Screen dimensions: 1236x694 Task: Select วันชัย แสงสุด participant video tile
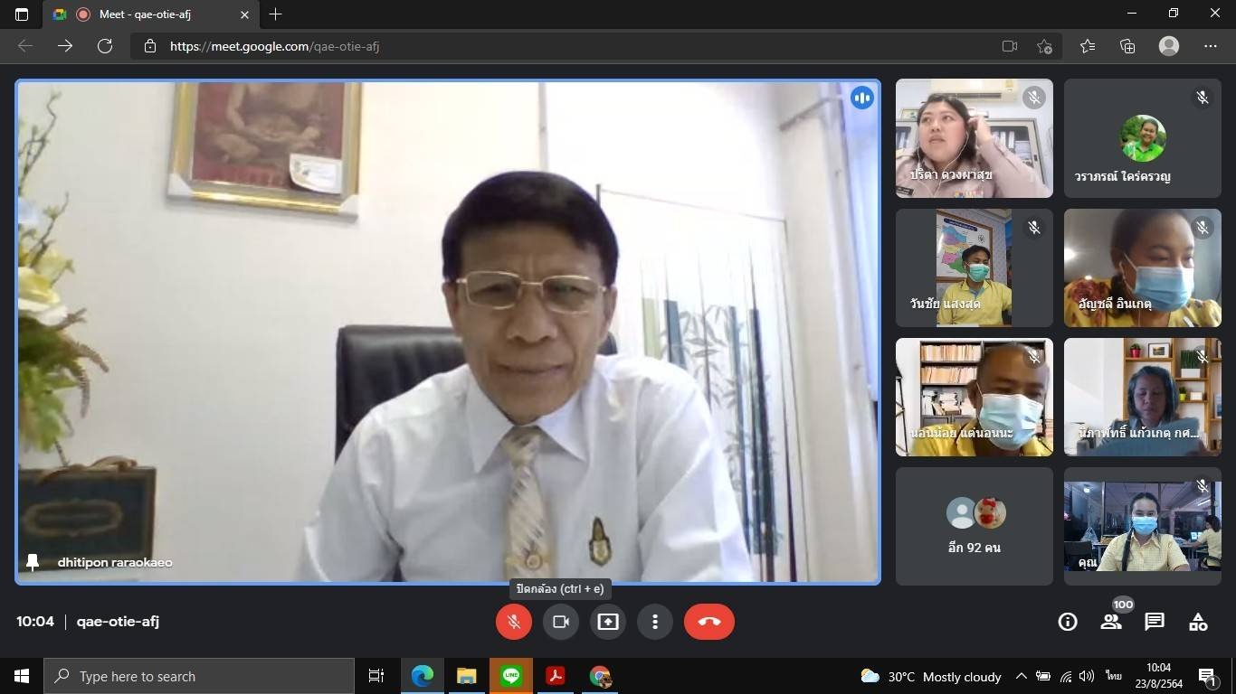(x=975, y=268)
